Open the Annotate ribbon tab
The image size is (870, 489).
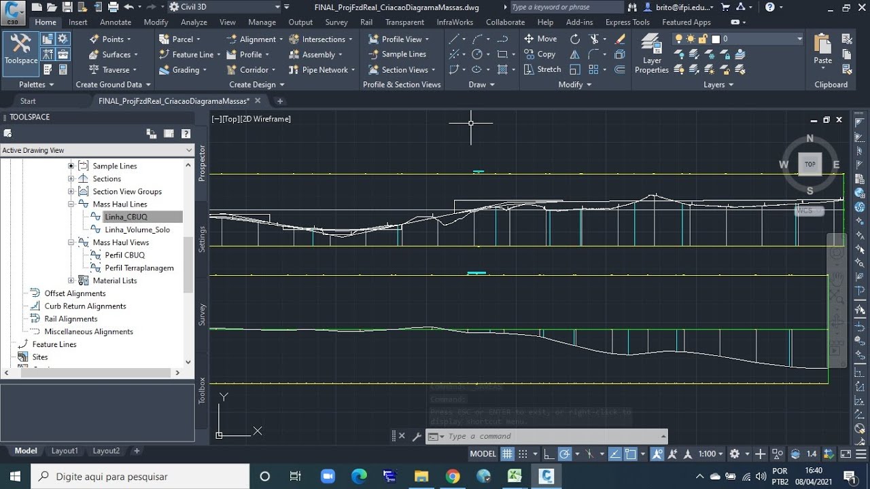pyautogui.click(x=116, y=22)
